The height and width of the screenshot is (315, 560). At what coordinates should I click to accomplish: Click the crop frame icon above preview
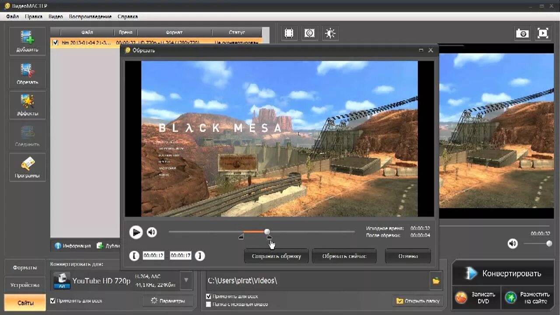289,33
